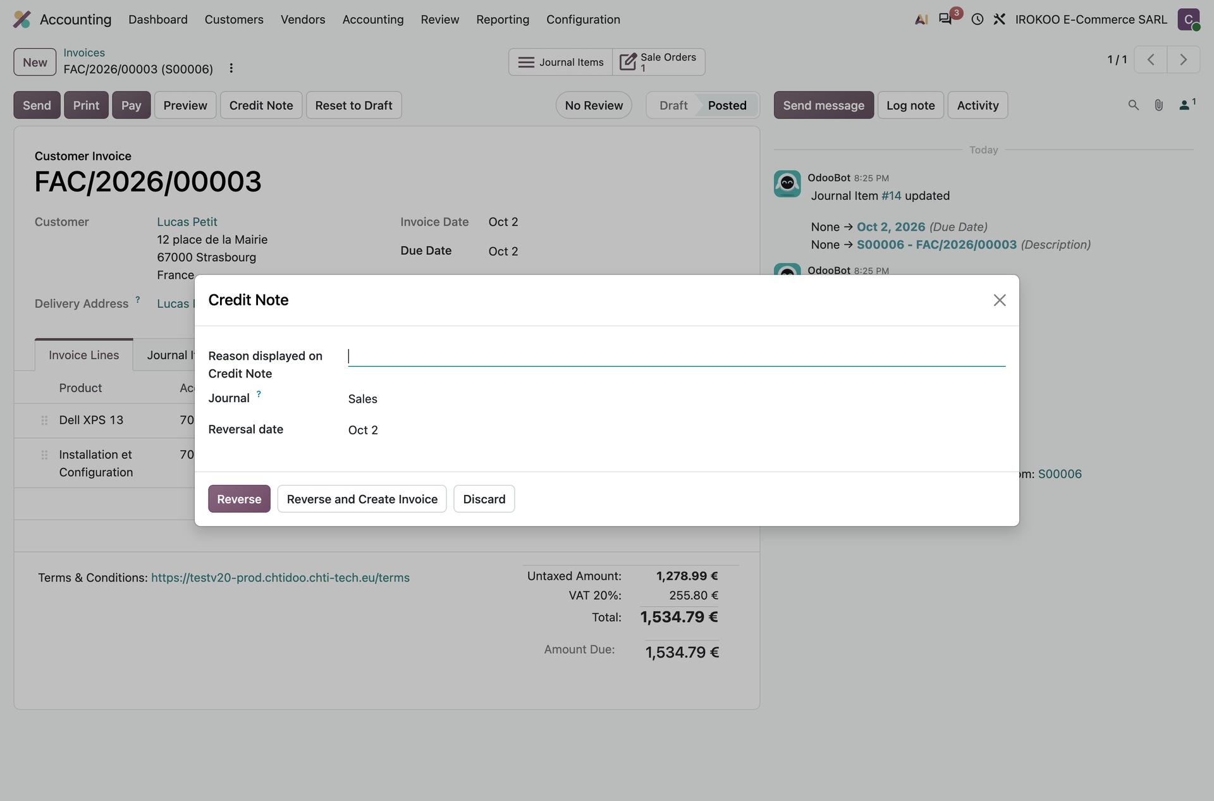Click the Journal help question mark
The height and width of the screenshot is (801, 1214).
coord(259,394)
